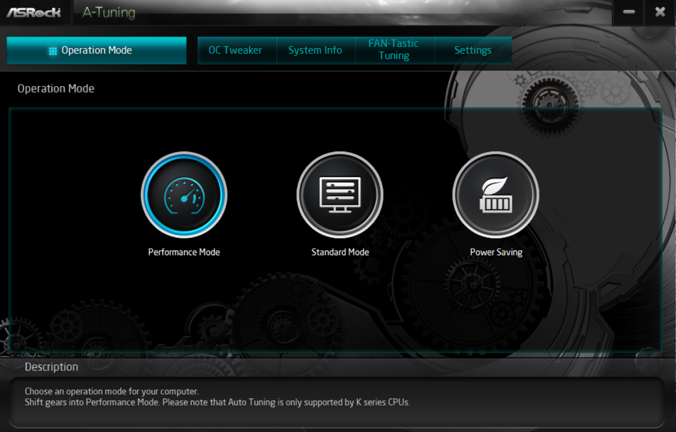
Task: Click the Power Saving label
Action: pyautogui.click(x=496, y=252)
